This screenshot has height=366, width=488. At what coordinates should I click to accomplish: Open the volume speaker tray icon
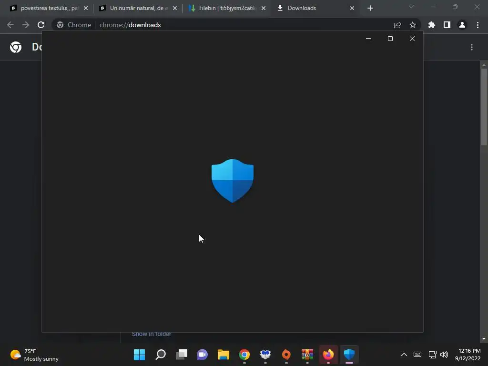[x=444, y=355]
